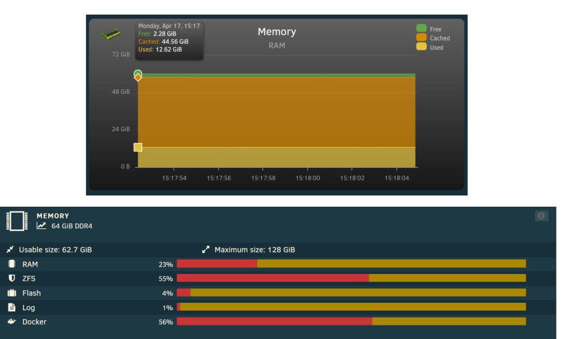Screen dimensions: 566x339
Task: Click the green Free data point marker
Action: pyautogui.click(x=138, y=74)
